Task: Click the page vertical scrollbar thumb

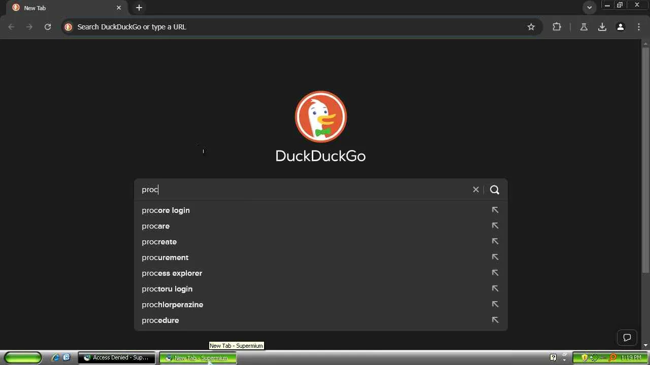Action: pos(645,160)
